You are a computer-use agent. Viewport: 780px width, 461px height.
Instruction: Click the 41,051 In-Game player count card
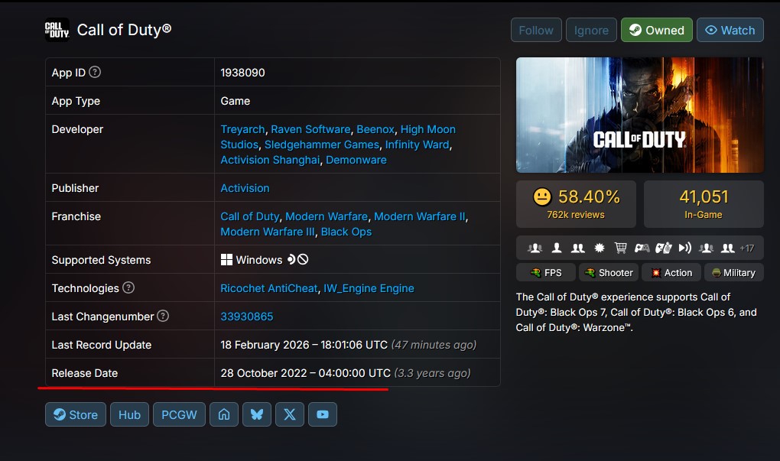pyautogui.click(x=704, y=204)
